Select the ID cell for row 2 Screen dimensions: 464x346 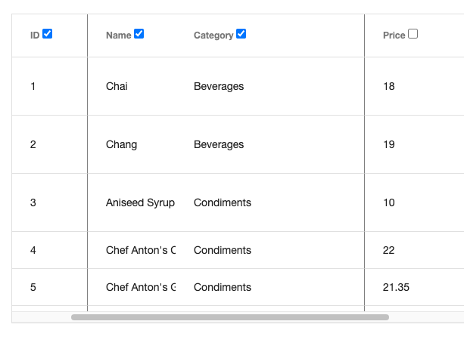(x=33, y=144)
